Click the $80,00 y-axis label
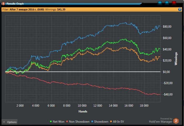Screen dimensions: 184x126 point(167,27)
